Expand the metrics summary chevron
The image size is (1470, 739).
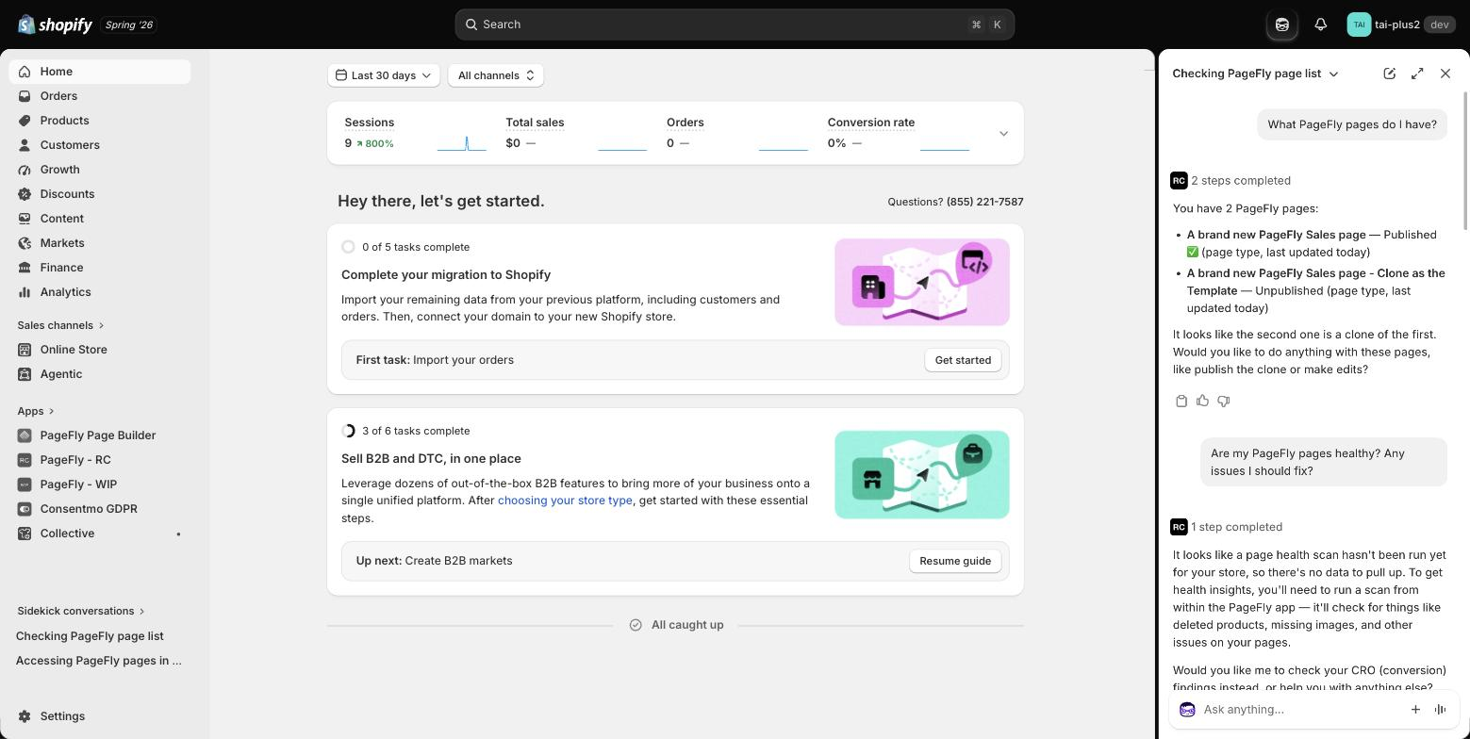click(1003, 134)
